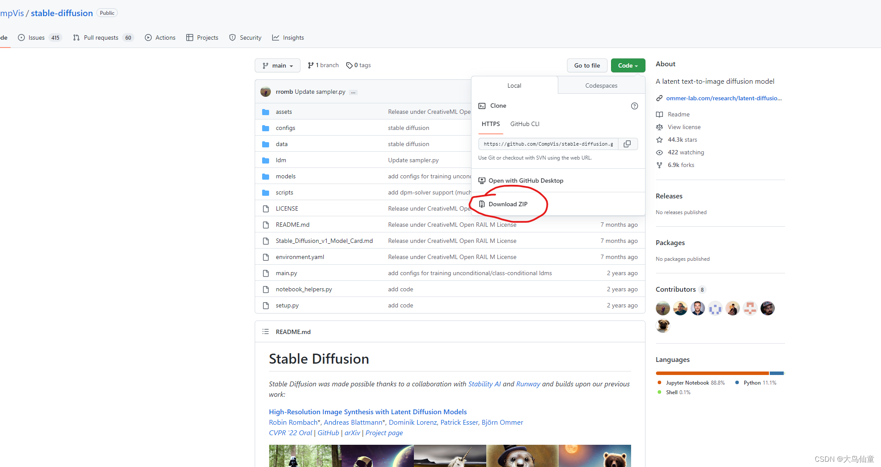The image size is (881, 467).
Task: Click View license in About
Action: [x=684, y=127]
